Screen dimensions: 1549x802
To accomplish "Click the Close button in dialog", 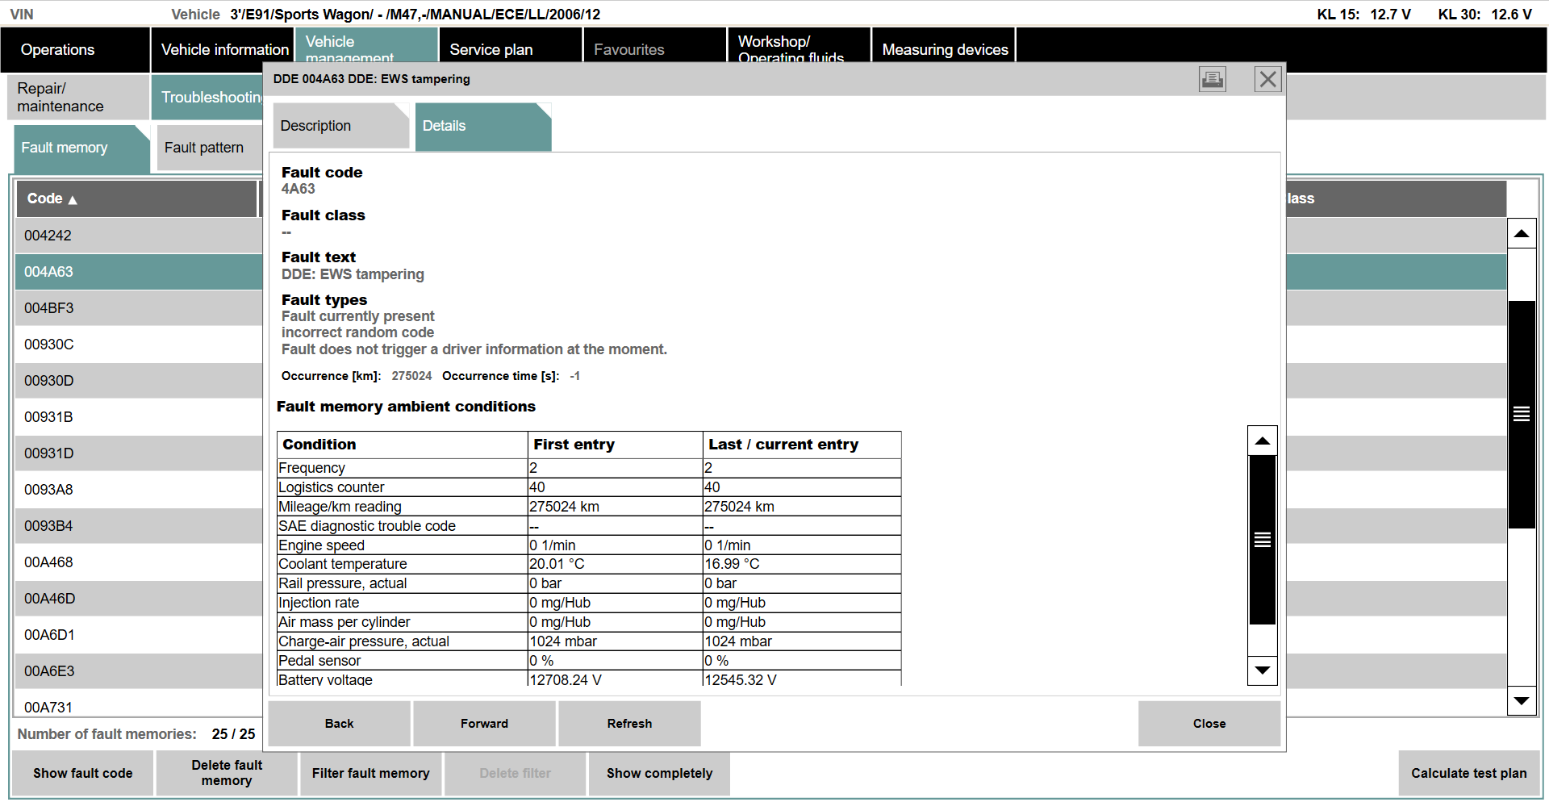I will (1209, 724).
